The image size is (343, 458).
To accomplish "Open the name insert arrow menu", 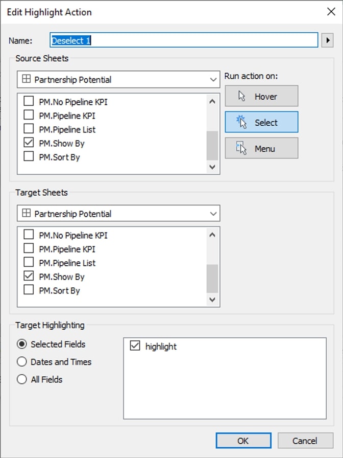I will pos(328,40).
